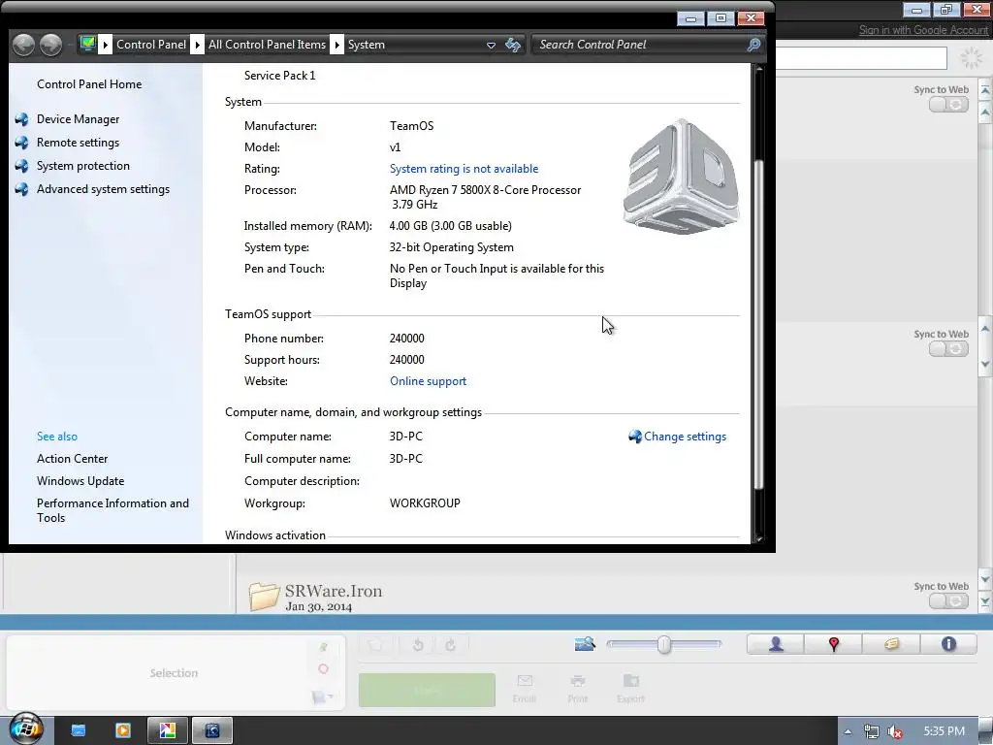Refresh the System page via the refresh icon
This screenshot has height=745, width=993.
(x=513, y=45)
